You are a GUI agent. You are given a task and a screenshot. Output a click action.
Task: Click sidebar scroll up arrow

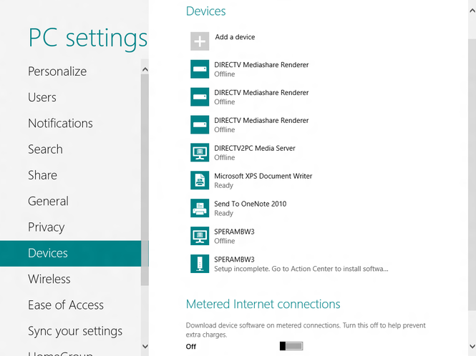[x=145, y=69]
